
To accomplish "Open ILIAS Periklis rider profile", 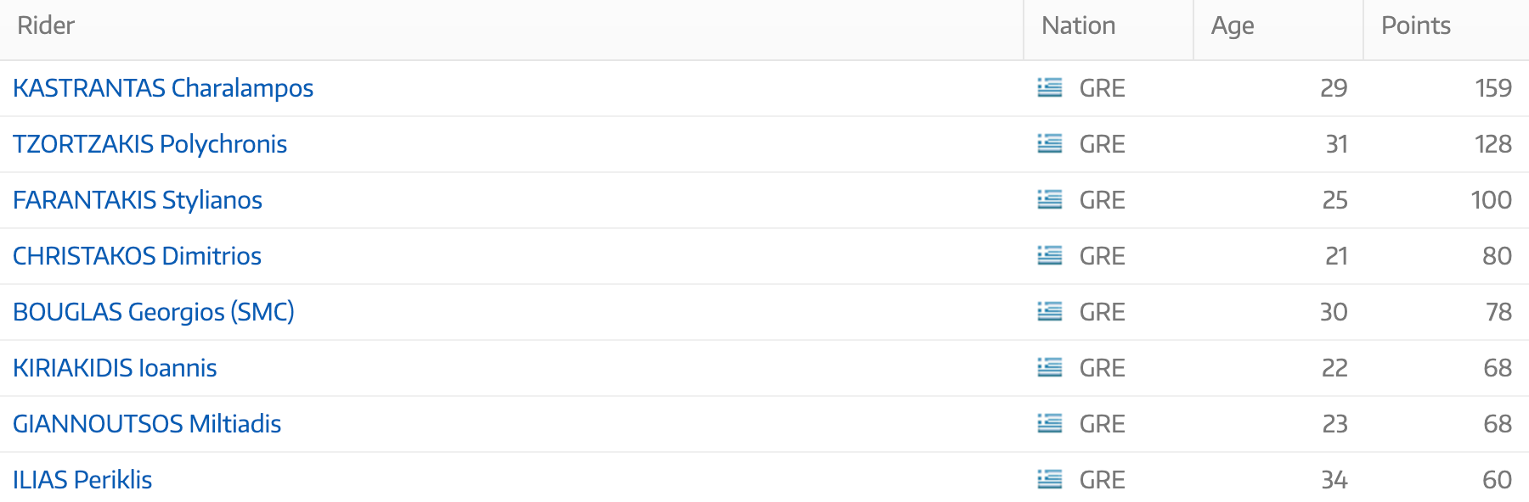I will pyautogui.click(x=82, y=480).
